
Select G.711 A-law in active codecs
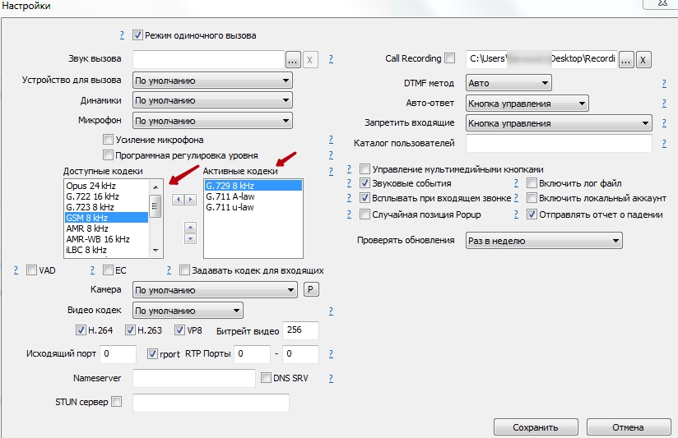pyautogui.click(x=230, y=196)
